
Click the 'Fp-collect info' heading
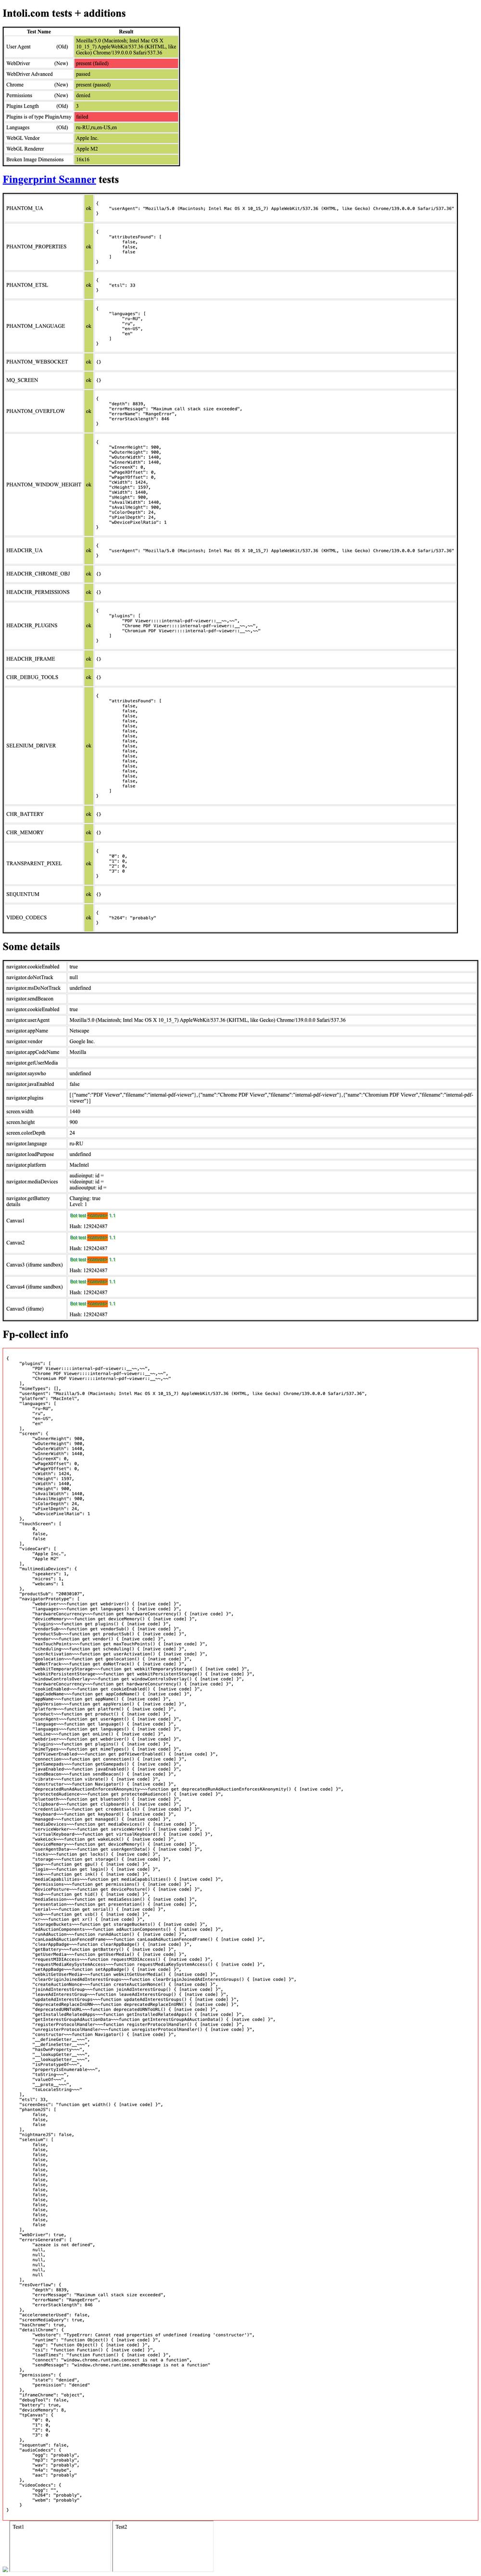point(36,1334)
